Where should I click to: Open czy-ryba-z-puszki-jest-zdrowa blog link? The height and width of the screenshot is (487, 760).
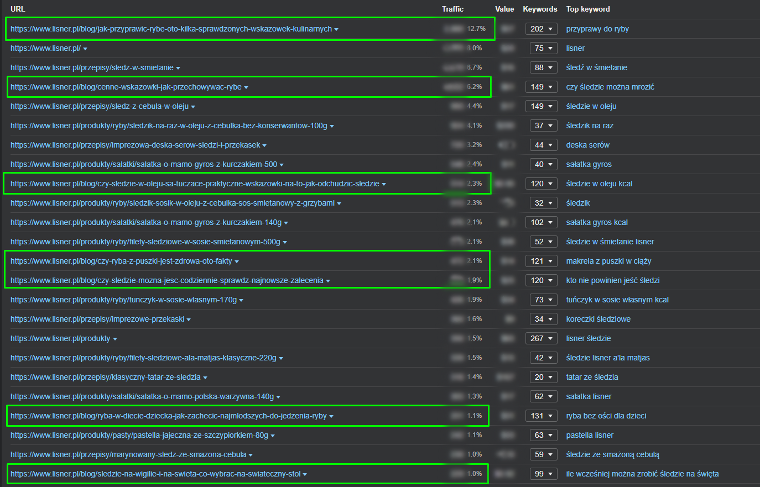(x=121, y=261)
